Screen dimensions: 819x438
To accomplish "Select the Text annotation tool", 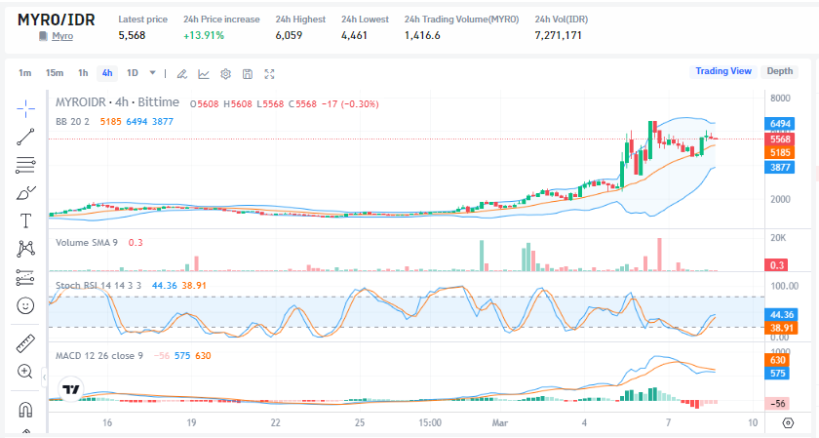I will (x=25, y=221).
